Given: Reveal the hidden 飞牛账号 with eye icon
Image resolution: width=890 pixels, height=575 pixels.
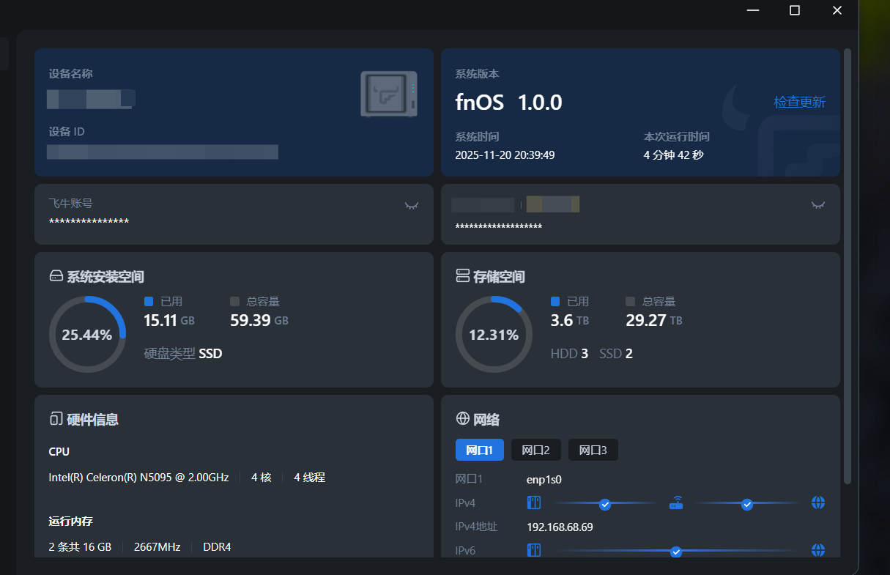Looking at the screenshot, I should [x=412, y=206].
